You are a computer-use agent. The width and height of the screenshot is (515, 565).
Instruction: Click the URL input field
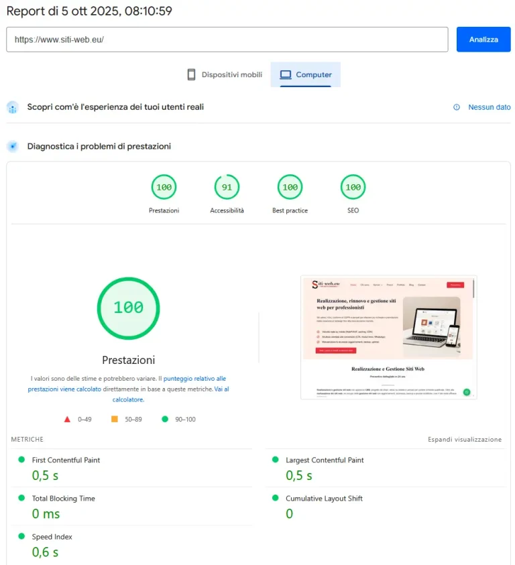pyautogui.click(x=227, y=40)
